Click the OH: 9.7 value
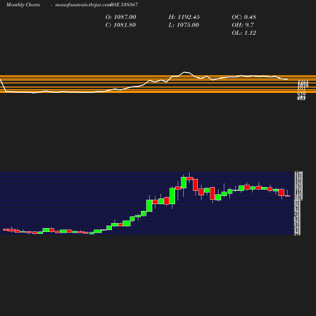Image resolution: width=316 pixels, height=316 pixels. click(243, 25)
